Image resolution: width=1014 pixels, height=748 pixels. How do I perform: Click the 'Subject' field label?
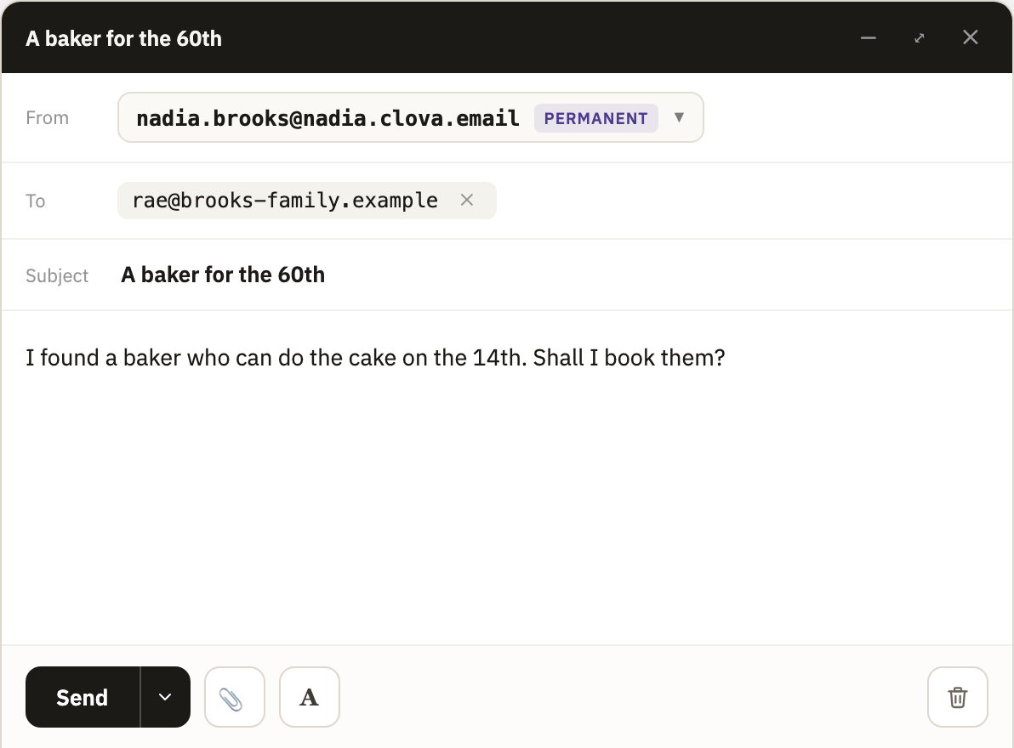point(57,275)
